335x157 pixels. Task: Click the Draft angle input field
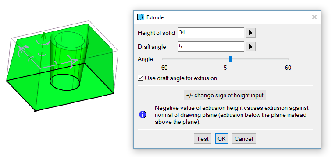coord(210,47)
